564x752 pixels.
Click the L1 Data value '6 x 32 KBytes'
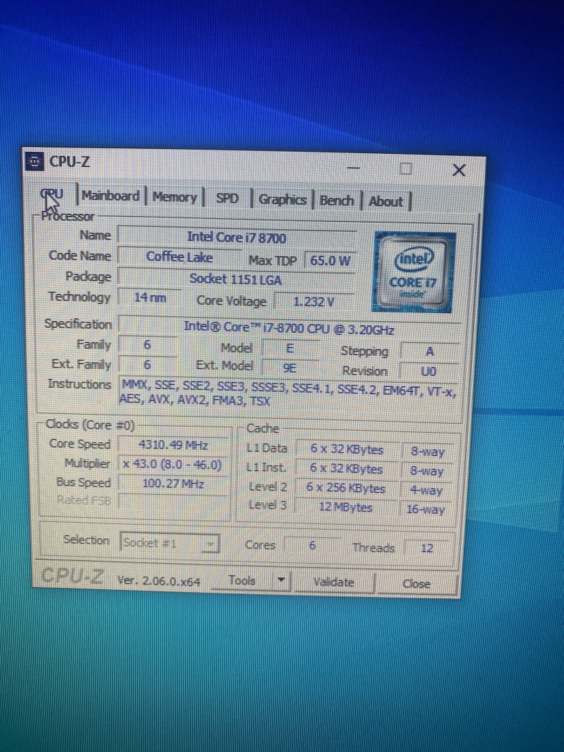[x=347, y=449]
